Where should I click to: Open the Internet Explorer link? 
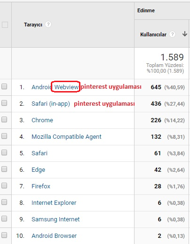pos(54,203)
